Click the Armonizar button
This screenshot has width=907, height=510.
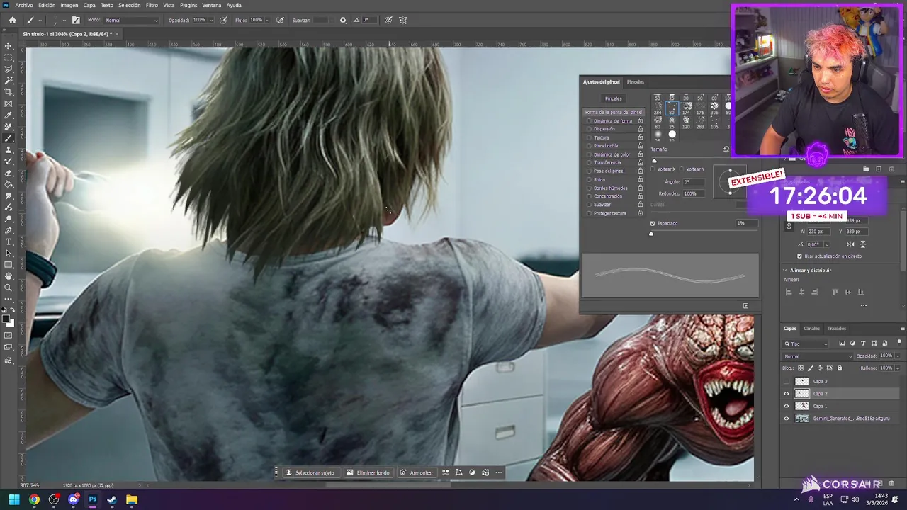click(416, 472)
